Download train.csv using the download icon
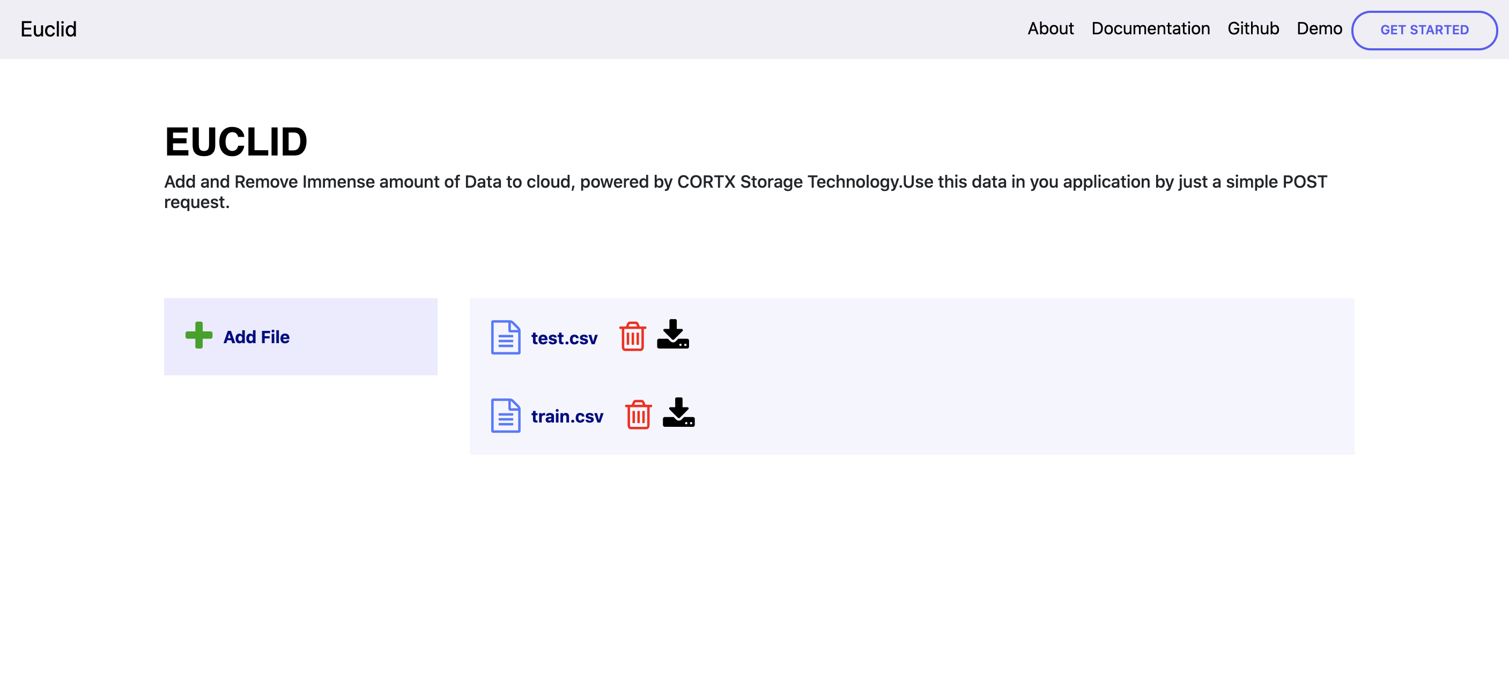The width and height of the screenshot is (1509, 696). (678, 413)
